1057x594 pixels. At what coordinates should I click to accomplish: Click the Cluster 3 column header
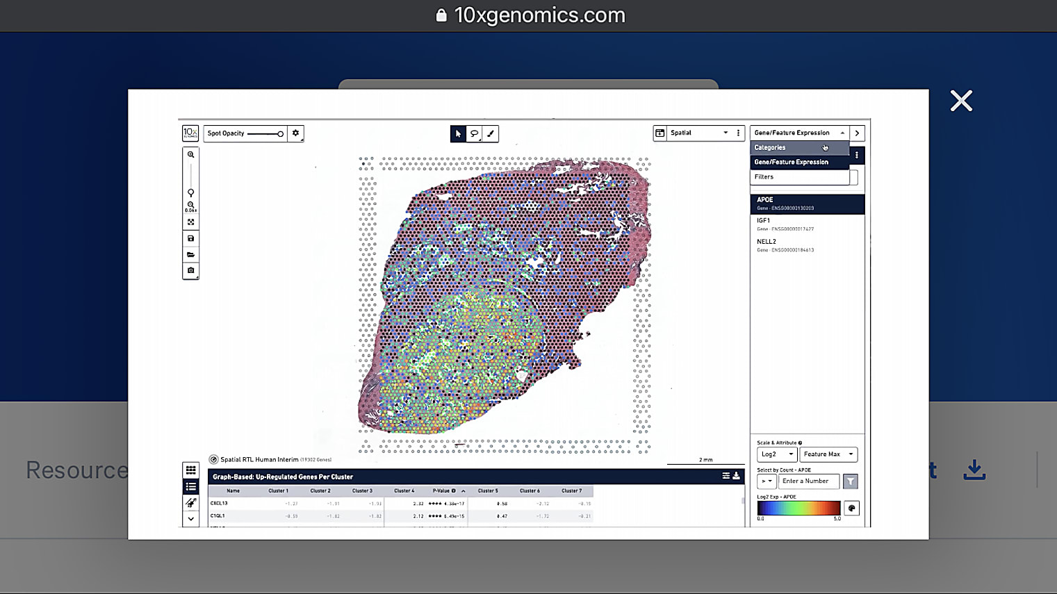362,491
